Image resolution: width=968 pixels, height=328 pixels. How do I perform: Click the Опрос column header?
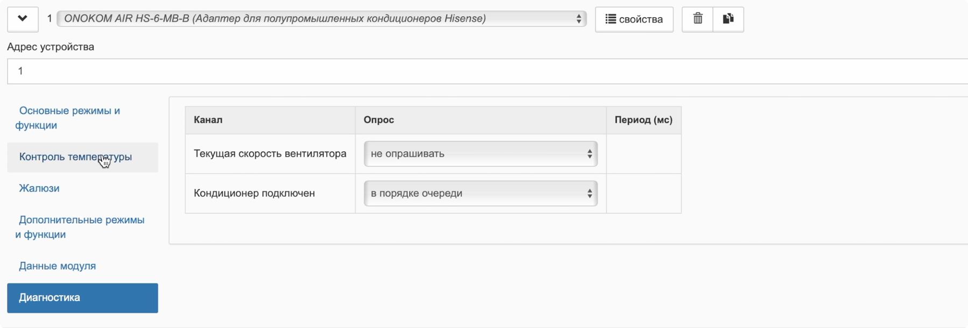point(481,120)
